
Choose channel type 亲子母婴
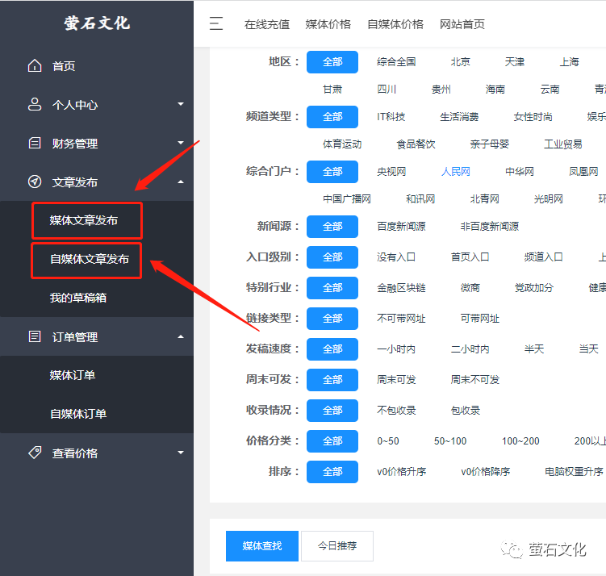click(490, 144)
